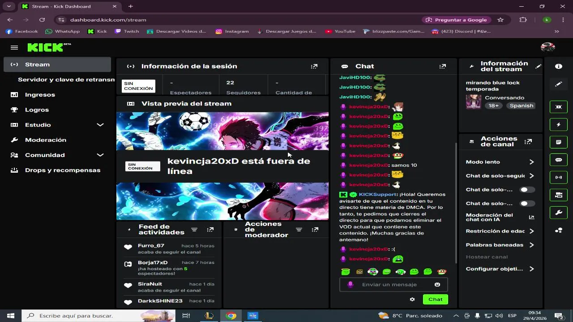Click the KICK beta logo
This screenshot has height=322, width=573.
pos(49,47)
